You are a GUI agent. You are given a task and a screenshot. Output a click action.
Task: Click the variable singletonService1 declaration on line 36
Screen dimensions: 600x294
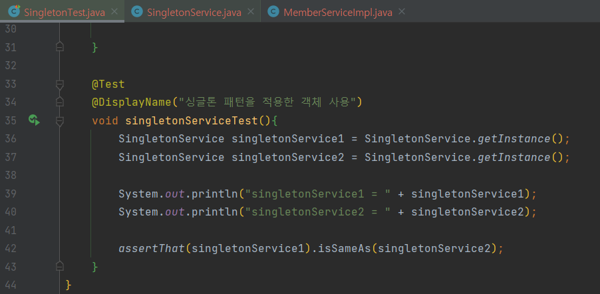coord(288,138)
